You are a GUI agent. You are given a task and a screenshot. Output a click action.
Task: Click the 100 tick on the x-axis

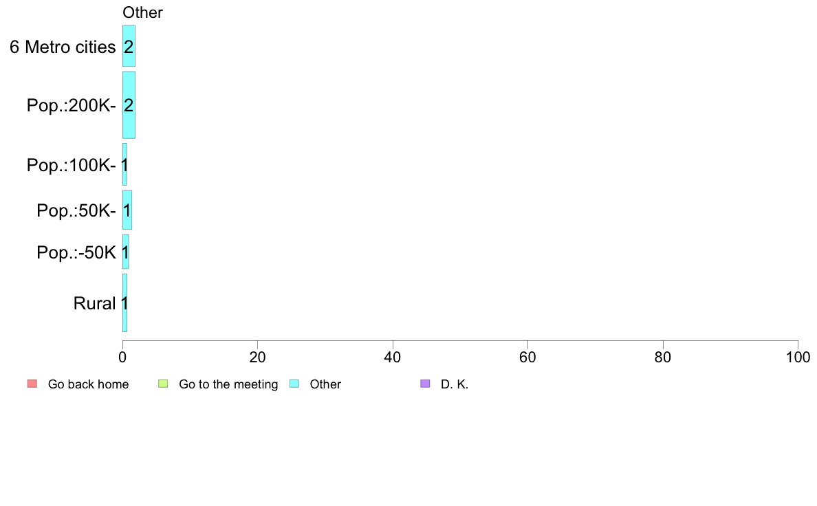click(x=798, y=357)
